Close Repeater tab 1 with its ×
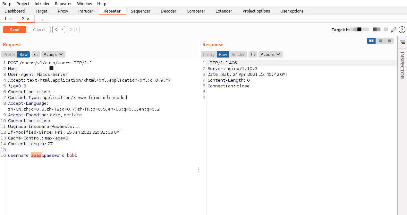Viewport: 407px width, 215px height. [x=10, y=19]
